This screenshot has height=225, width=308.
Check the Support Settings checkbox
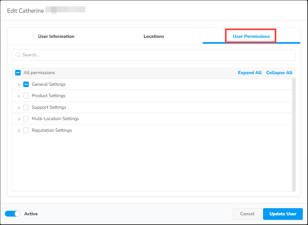coord(26,107)
